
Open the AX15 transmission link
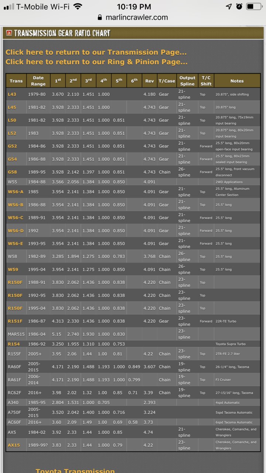pyautogui.click(x=14, y=445)
